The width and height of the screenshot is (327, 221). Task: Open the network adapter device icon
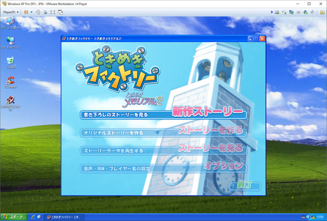291,12
